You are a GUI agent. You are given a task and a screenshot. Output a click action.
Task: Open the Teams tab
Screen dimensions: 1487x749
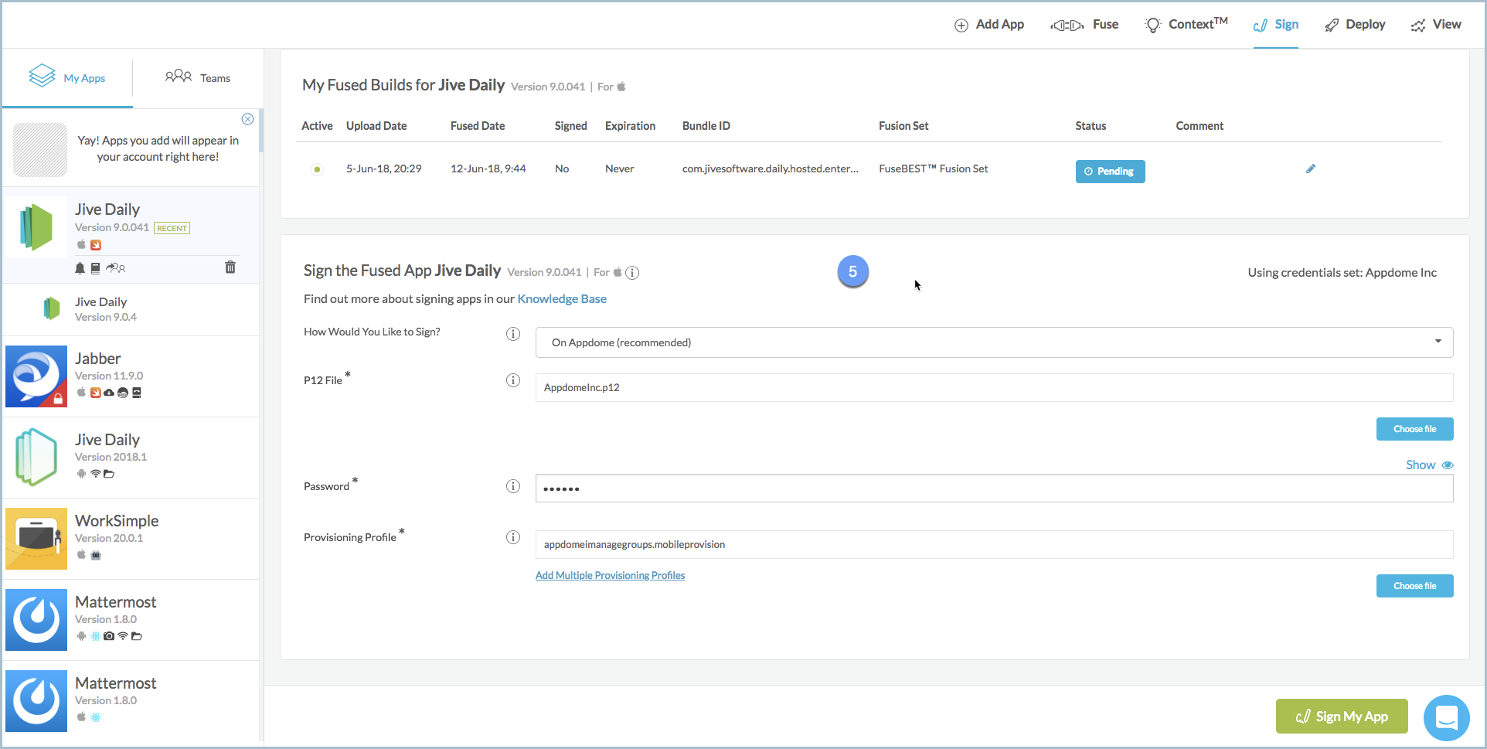coord(198,77)
